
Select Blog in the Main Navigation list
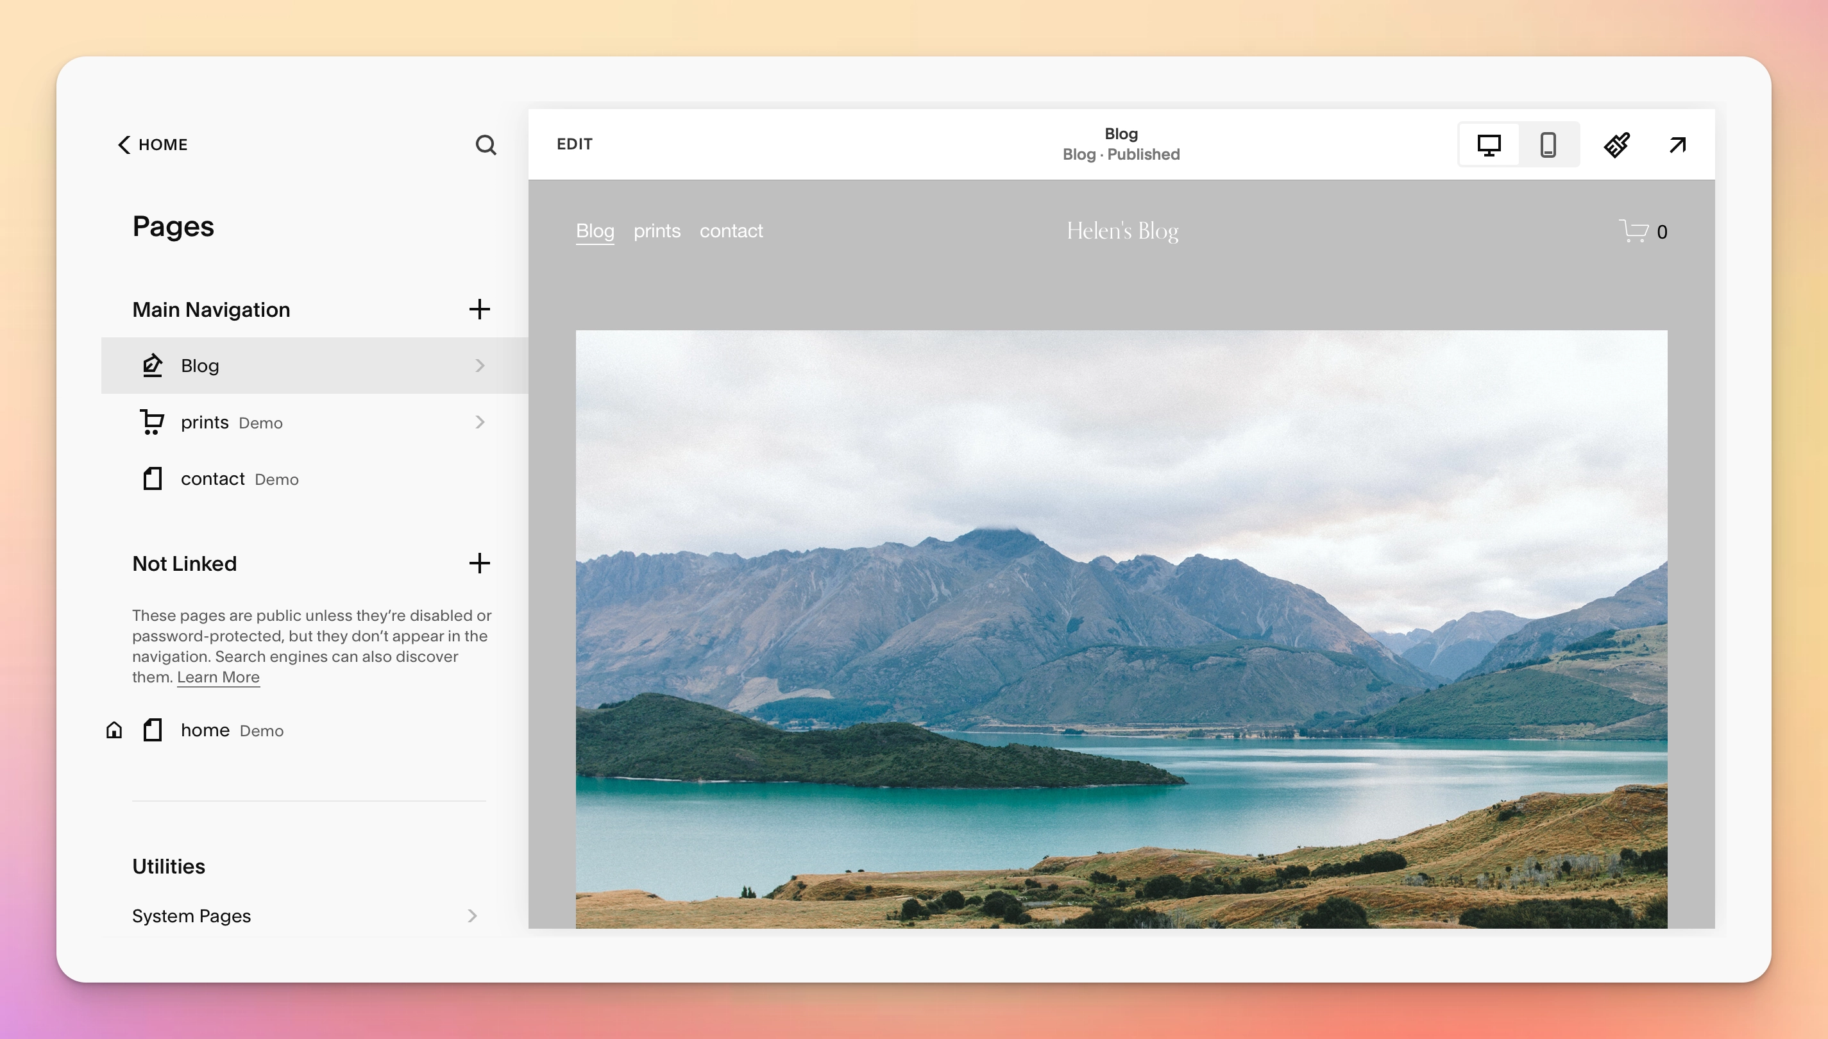(315, 366)
